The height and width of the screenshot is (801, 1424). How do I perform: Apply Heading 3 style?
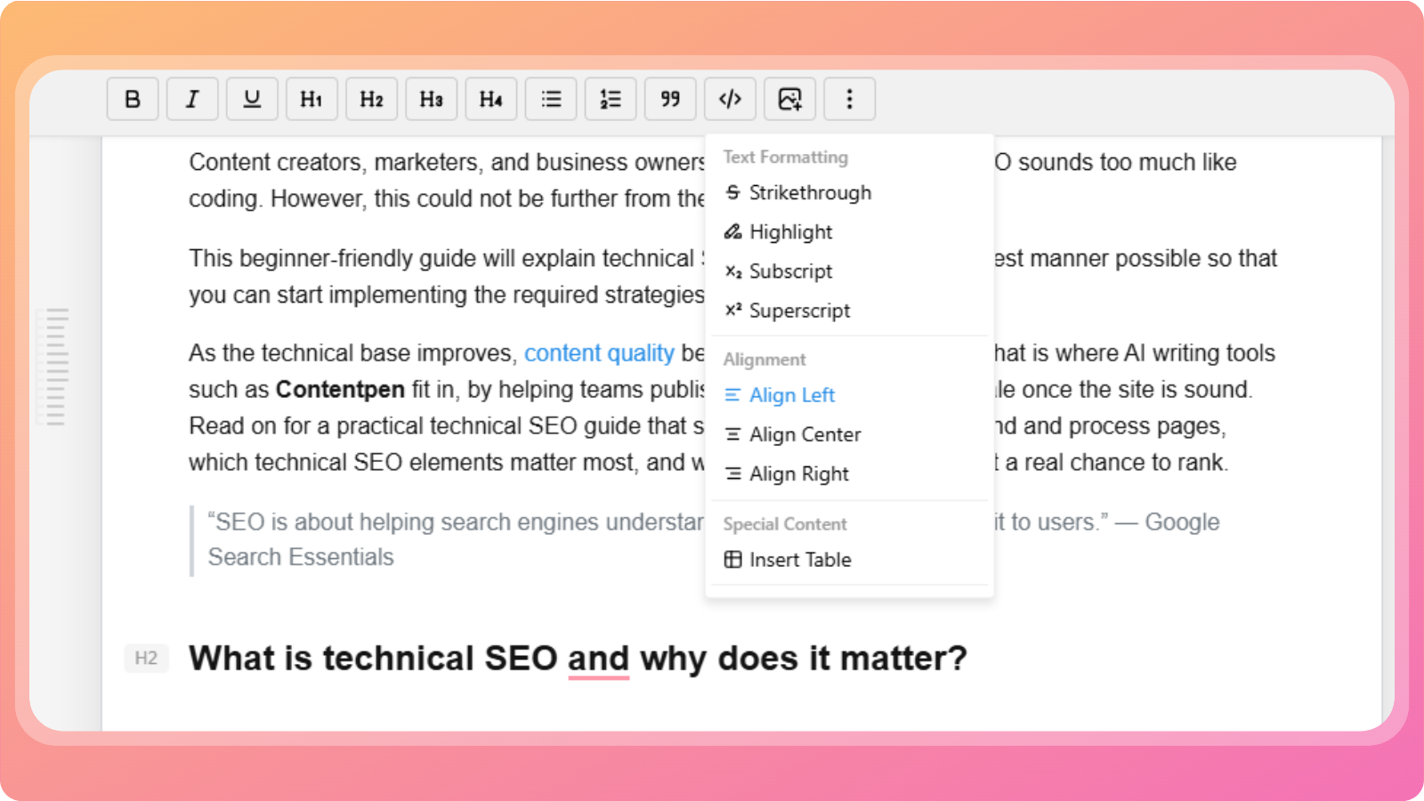click(431, 99)
